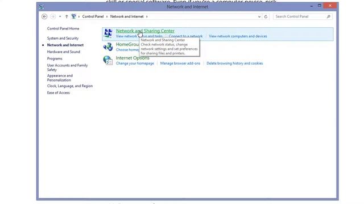Expand the address bar history dropdown
The width and height of the screenshot is (364, 204).
[x=259, y=16]
